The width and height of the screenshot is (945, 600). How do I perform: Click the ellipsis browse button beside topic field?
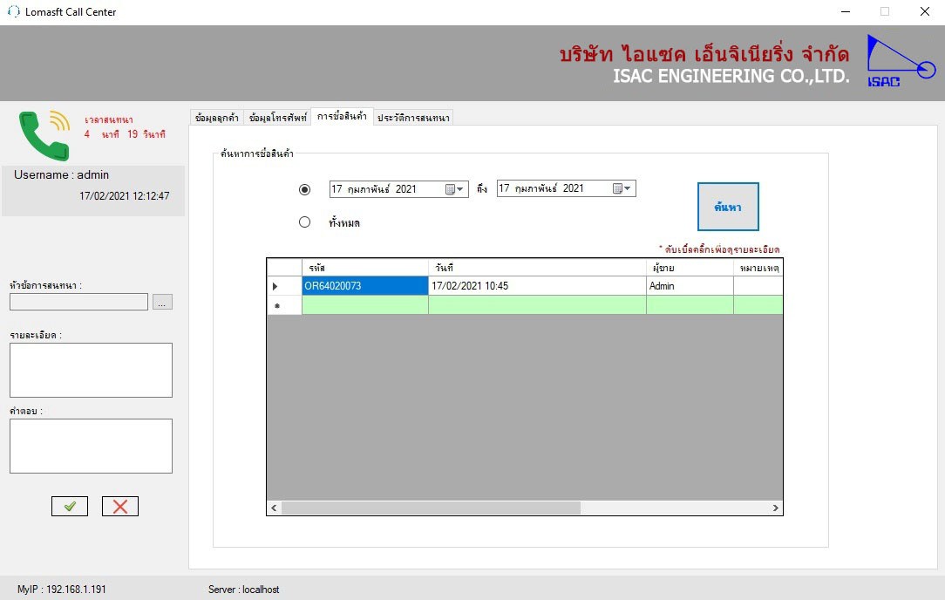(163, 302)
